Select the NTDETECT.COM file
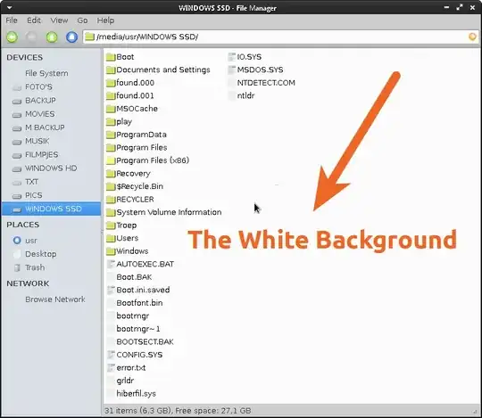Viewport: 482px width, 418px height. point(262,83)
